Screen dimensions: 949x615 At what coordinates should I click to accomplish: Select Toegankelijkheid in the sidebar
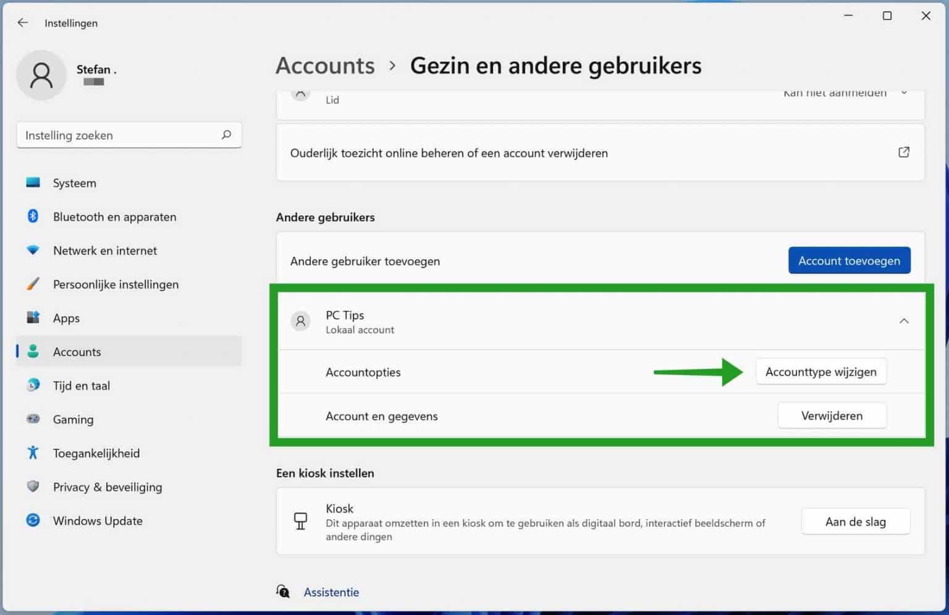tap(96, 453)
